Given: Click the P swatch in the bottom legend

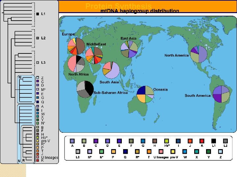Looking at the screenshot, I should coord(113,151).
